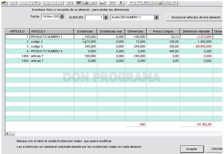Increase the Fecha date with up arrow
Viewport: 224px width, 154px height.
62,16
